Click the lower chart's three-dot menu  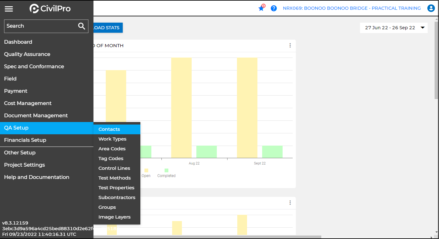(290, 203)
